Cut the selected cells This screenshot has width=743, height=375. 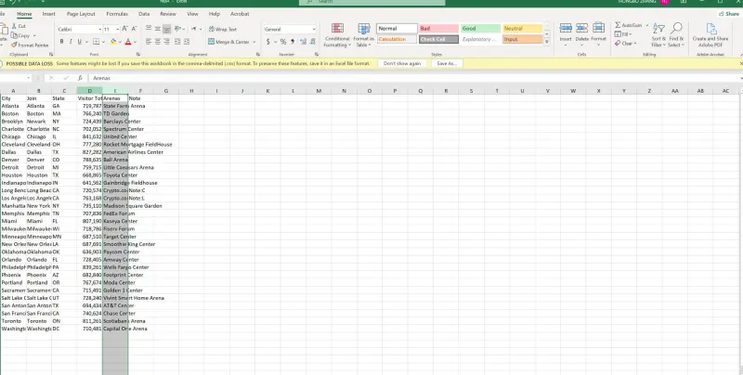(x=19, y=27)
